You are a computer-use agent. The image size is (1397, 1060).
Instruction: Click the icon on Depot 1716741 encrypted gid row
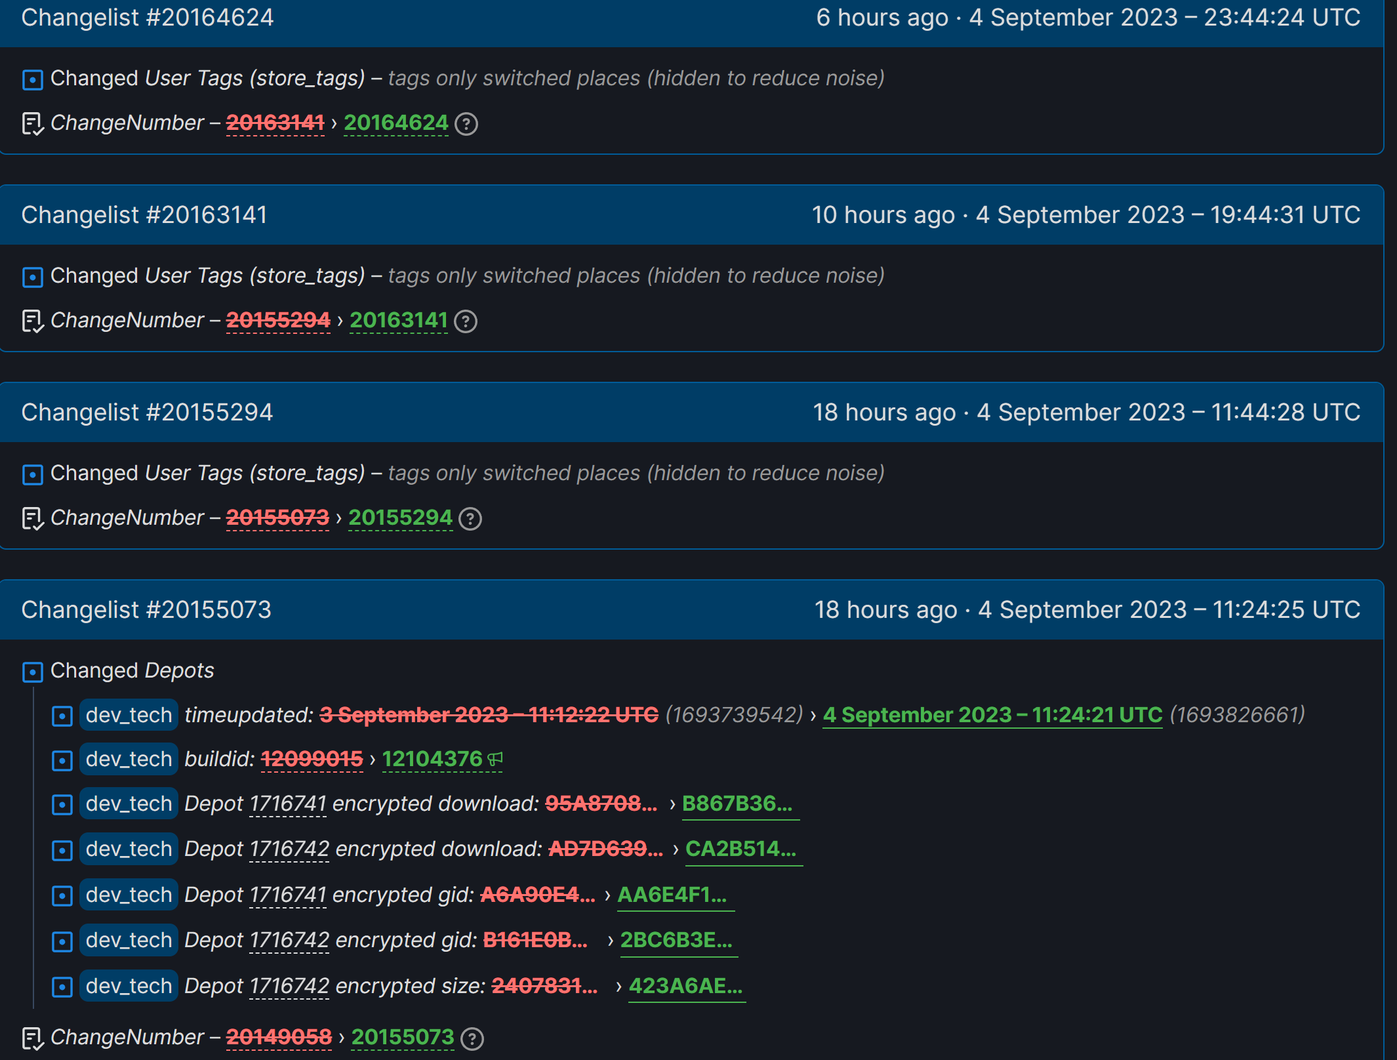pos(62,895)
